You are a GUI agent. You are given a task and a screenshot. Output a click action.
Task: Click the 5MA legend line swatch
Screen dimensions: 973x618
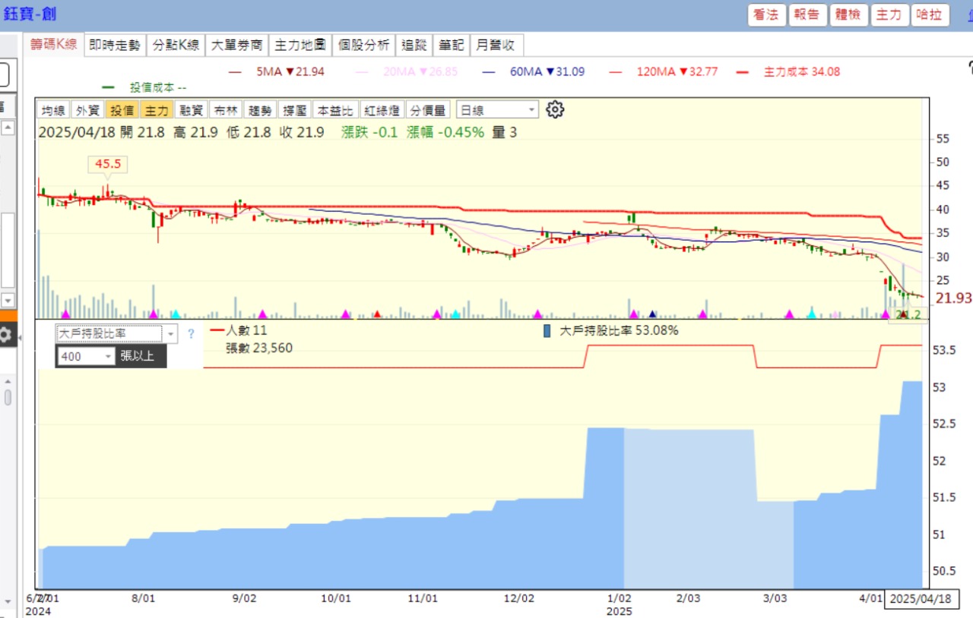tap(235, 72)
